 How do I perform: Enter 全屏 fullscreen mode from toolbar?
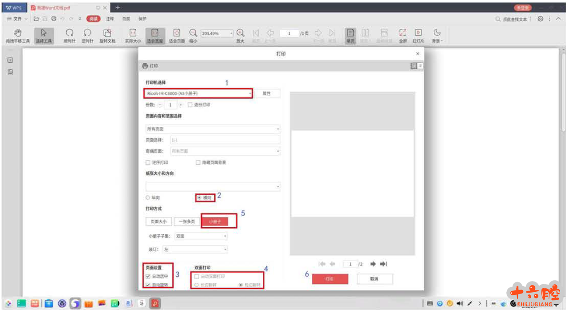pos(403,35)
